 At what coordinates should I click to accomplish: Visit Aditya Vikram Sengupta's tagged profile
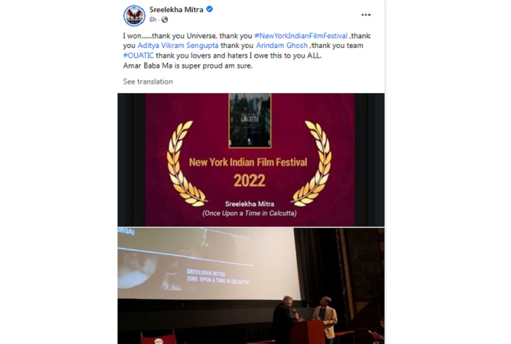coord(178,45)
